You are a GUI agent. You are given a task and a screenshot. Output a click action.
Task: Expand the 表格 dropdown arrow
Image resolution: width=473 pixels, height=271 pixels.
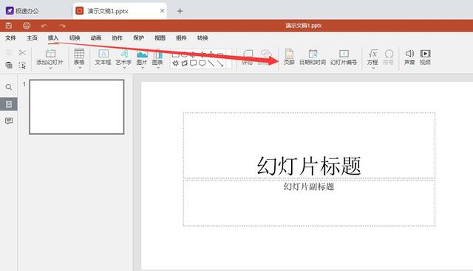pyautogui.click(x=80, y=68)
